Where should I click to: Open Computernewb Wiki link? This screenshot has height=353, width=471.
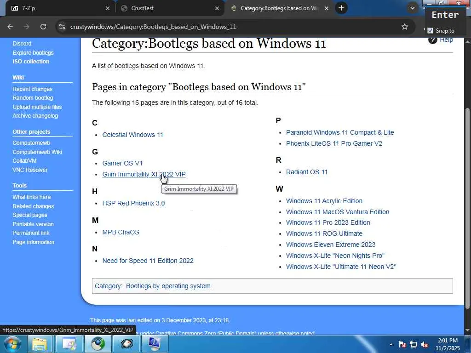37,152
